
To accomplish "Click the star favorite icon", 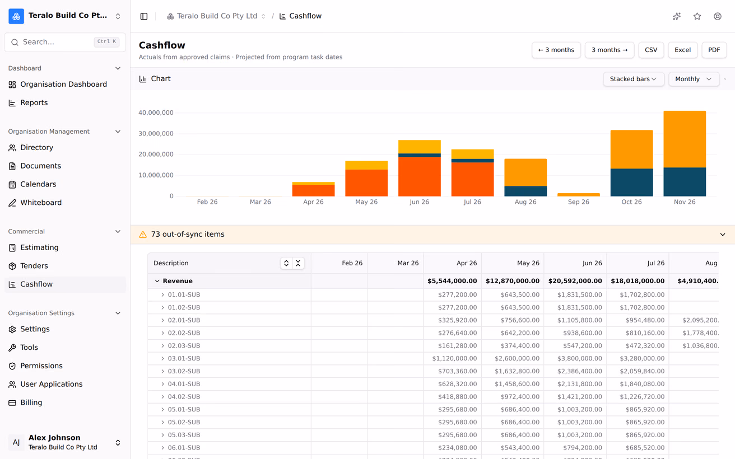I will coord(697,16).
